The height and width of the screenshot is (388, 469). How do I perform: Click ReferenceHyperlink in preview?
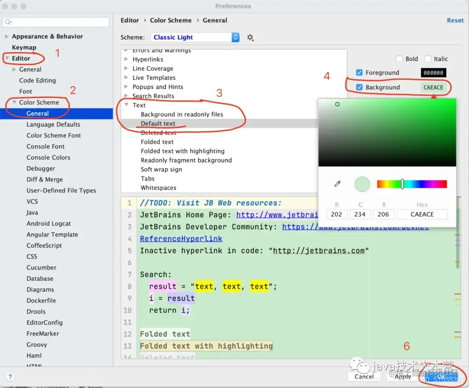(x=181, y=239)
